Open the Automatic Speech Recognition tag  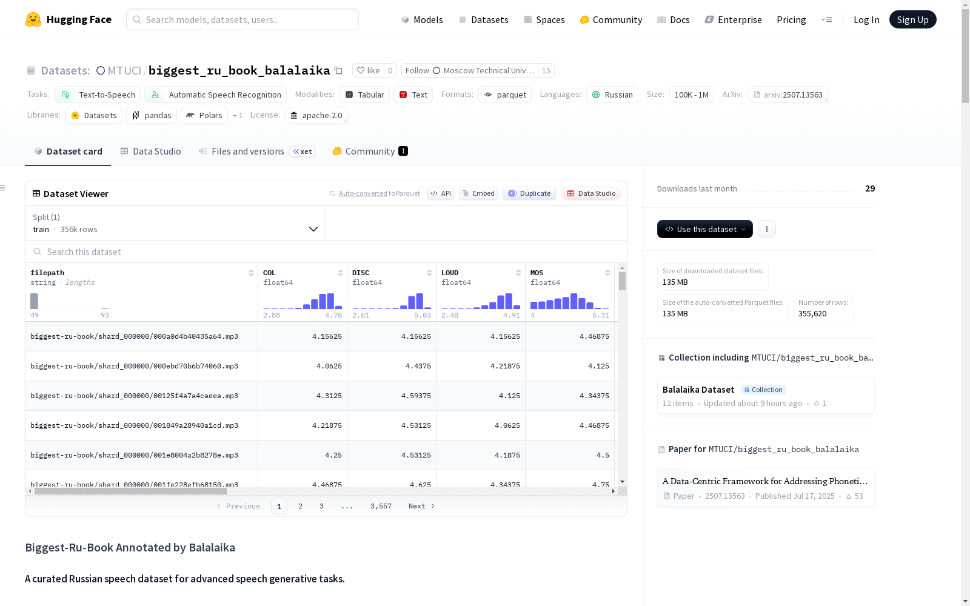tap(215, 95)
